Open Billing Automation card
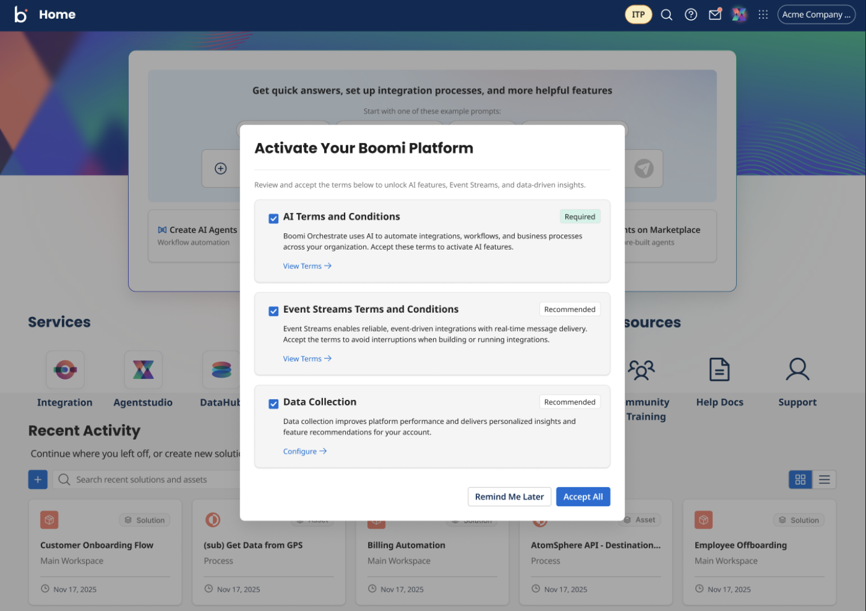866x611 pixels. tap(432, 552)
